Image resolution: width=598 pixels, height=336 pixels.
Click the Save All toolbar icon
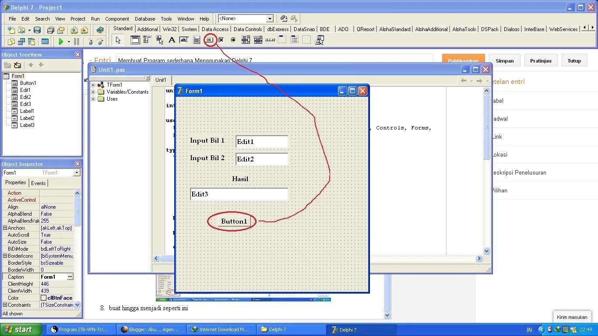coord(51,30)
